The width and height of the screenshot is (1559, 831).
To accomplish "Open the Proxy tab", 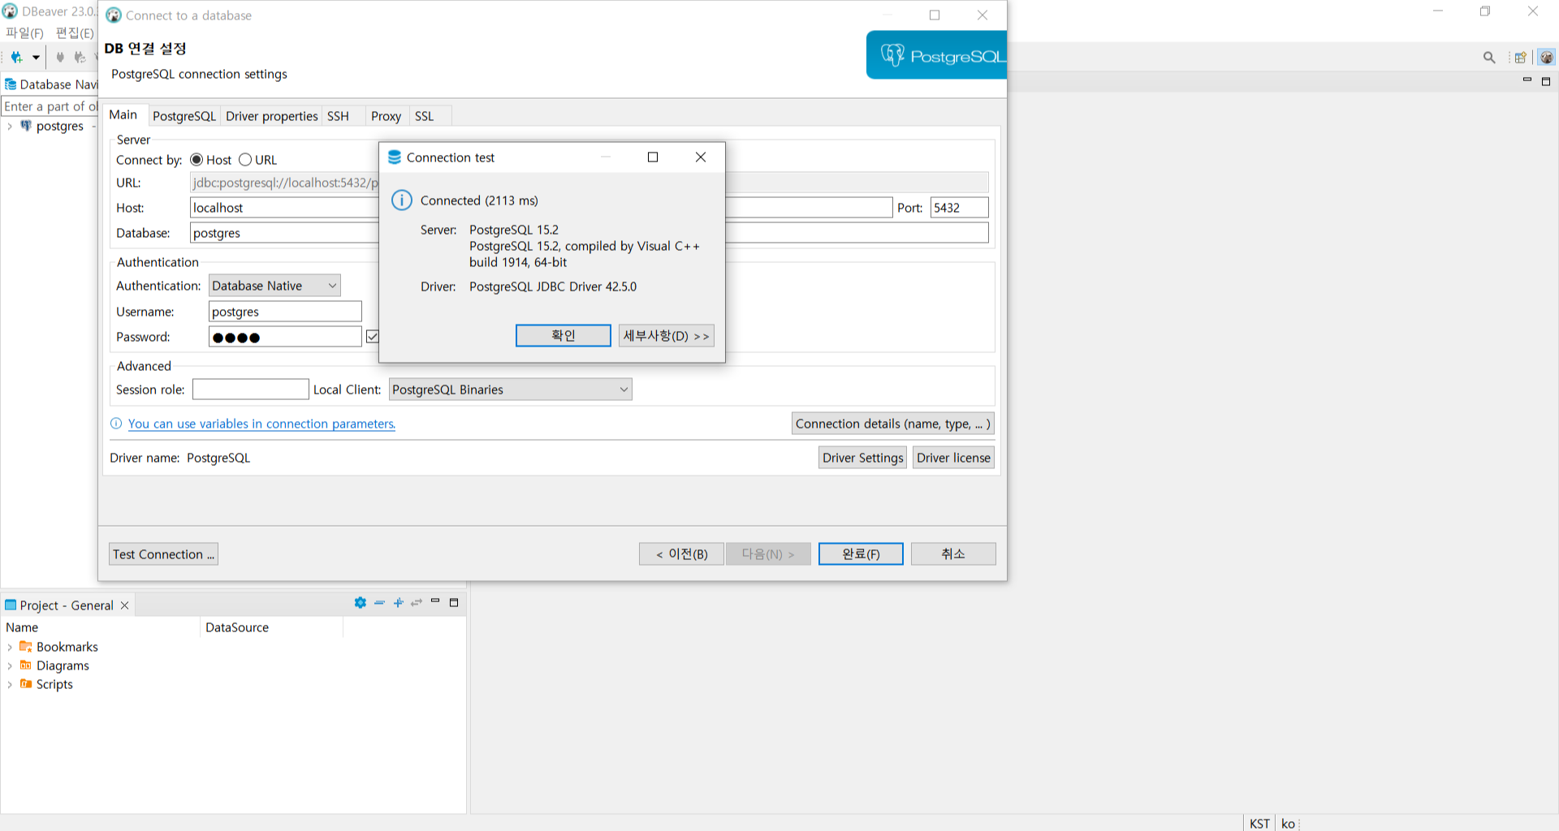I will (x=386, y=116).
